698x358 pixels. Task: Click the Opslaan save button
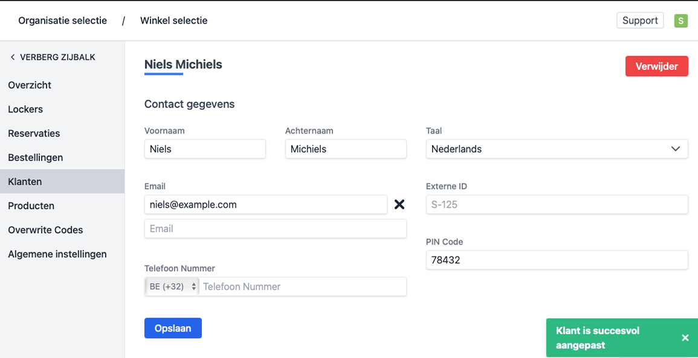[x=173, y=328]
